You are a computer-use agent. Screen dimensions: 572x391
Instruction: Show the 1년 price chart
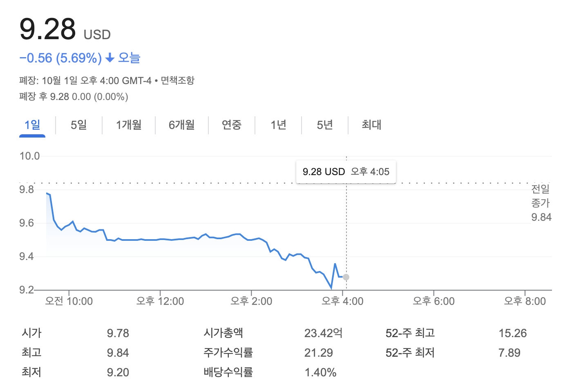(x=278, y=125)
